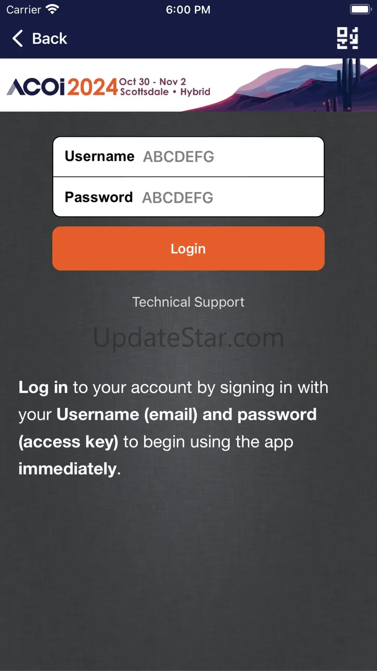Click the Oct 30 - Nov 2 date text
This screenshot has width=377, height=671.
153,81
